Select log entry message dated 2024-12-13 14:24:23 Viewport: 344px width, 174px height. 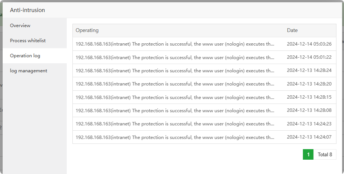[175, 124]
